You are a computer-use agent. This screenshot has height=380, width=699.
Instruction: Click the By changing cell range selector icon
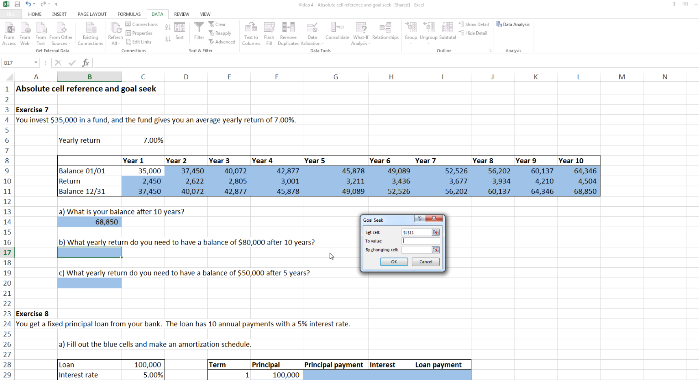click(436, 250)
